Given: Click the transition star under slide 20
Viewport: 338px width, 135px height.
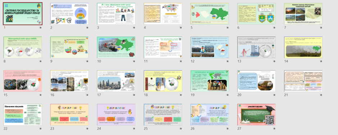Looking at the screenshot, I should [x=274, y=95].
